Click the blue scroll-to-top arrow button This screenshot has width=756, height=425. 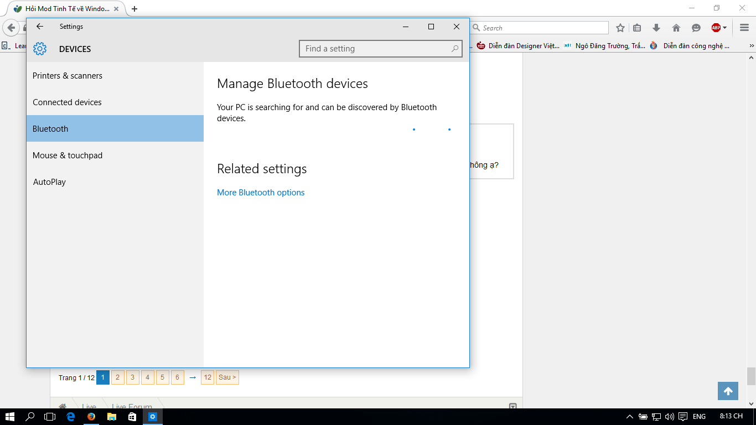coord(728,391)
